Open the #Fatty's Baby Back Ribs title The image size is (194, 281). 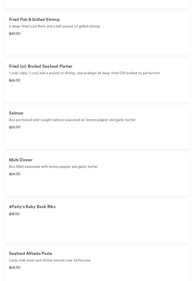coord(32,207)
